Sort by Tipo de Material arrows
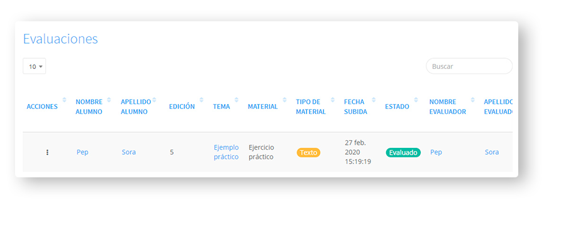This screenshot has width=578, height=240. click(x=333, y=100)
